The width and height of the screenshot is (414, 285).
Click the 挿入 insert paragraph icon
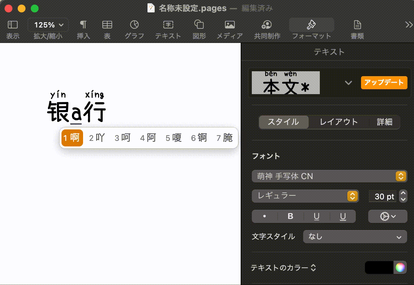tap(83, 25)
